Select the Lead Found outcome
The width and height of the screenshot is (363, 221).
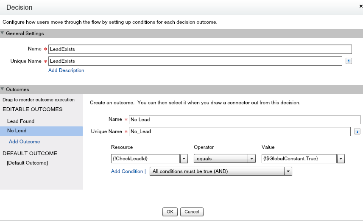point(21,121)
